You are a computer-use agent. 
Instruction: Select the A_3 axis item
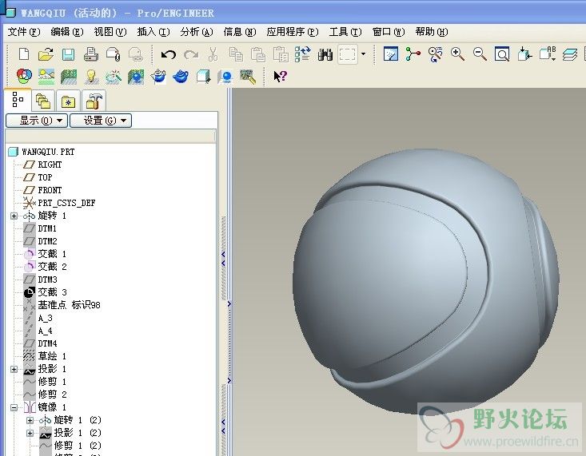(x=45, y=318)
